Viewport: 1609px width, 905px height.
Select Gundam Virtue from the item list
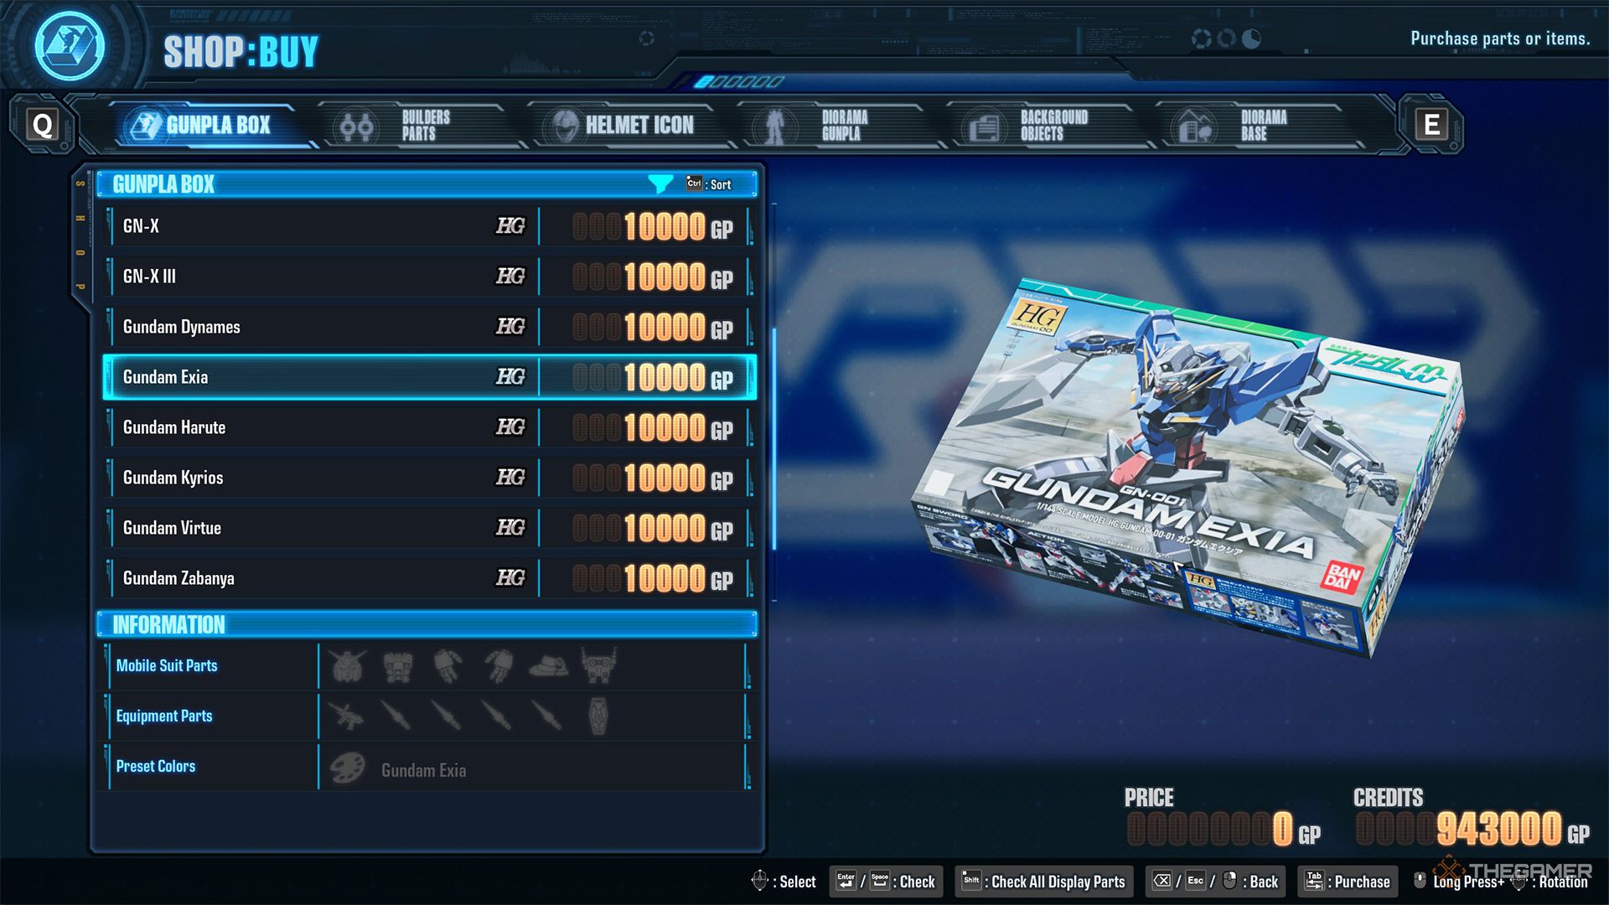[x=430, y=528]
